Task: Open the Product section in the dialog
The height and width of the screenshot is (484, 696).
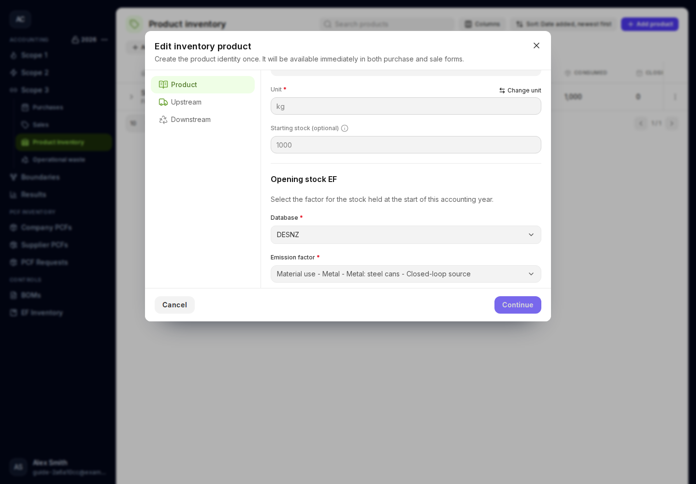Action: tap(203, 85)
